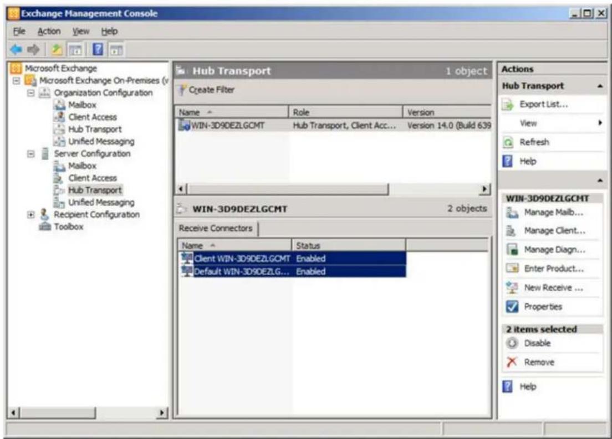Sort connectors by Name column header
The height and width of the screenshot is (439, 612).
234,246
